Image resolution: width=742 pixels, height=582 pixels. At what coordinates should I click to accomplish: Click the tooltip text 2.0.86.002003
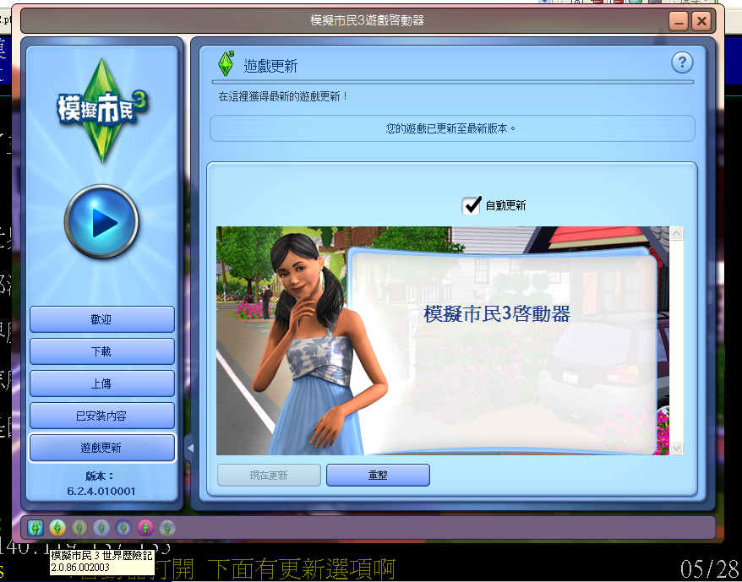80,567
